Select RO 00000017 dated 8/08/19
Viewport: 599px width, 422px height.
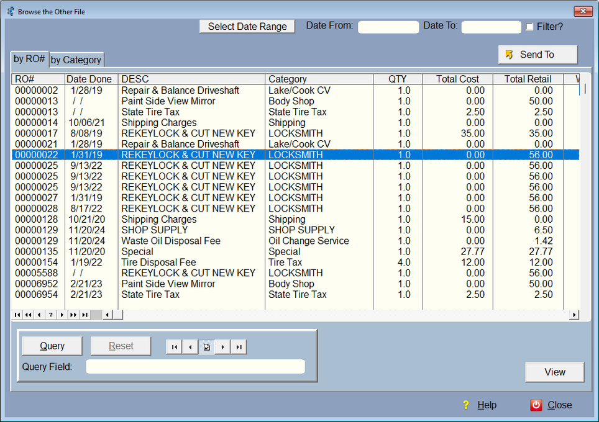click(x=296, y=133)
